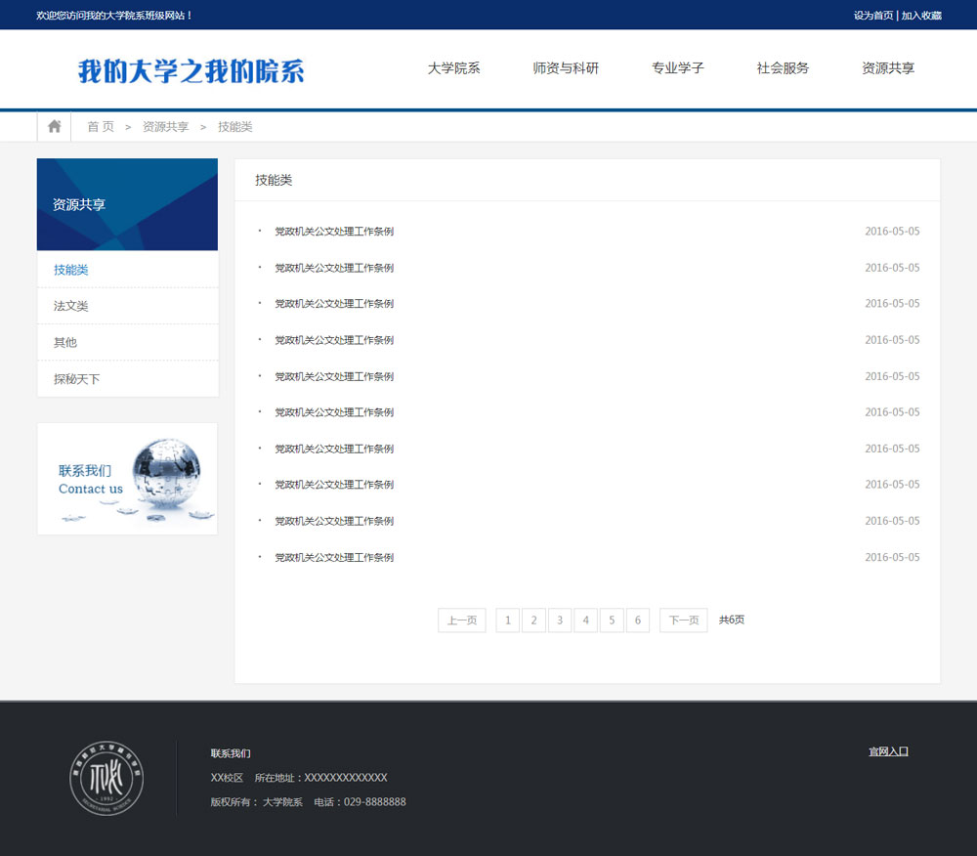Jump to page 1
977x856 pixels.
tap(508, 620)
